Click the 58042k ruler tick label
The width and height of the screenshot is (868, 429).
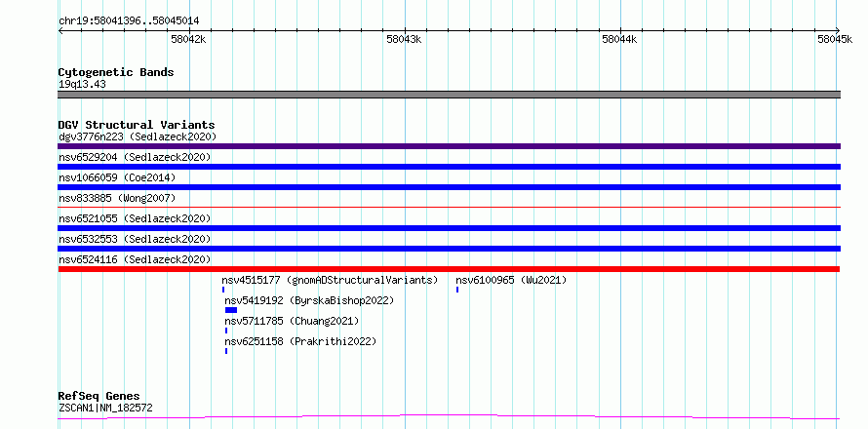[x=189, y=39]
